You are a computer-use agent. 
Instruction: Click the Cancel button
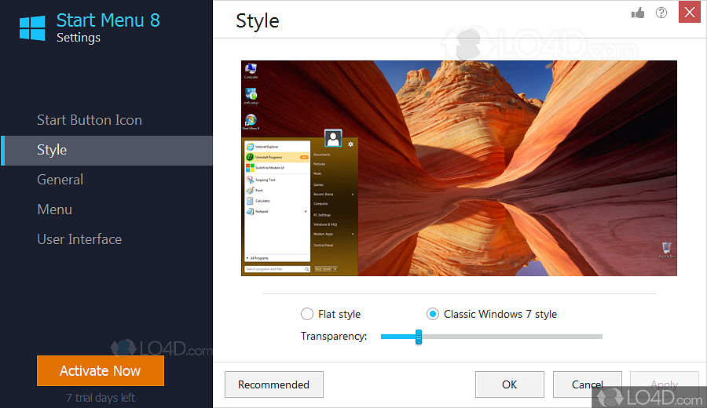click(x=587, y=384)
